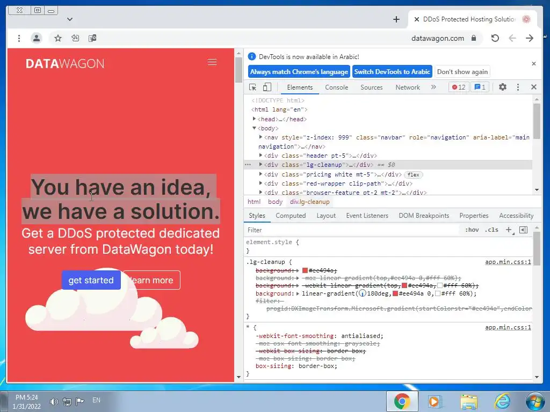Switch to the Elements panel tab

[300, 87]
